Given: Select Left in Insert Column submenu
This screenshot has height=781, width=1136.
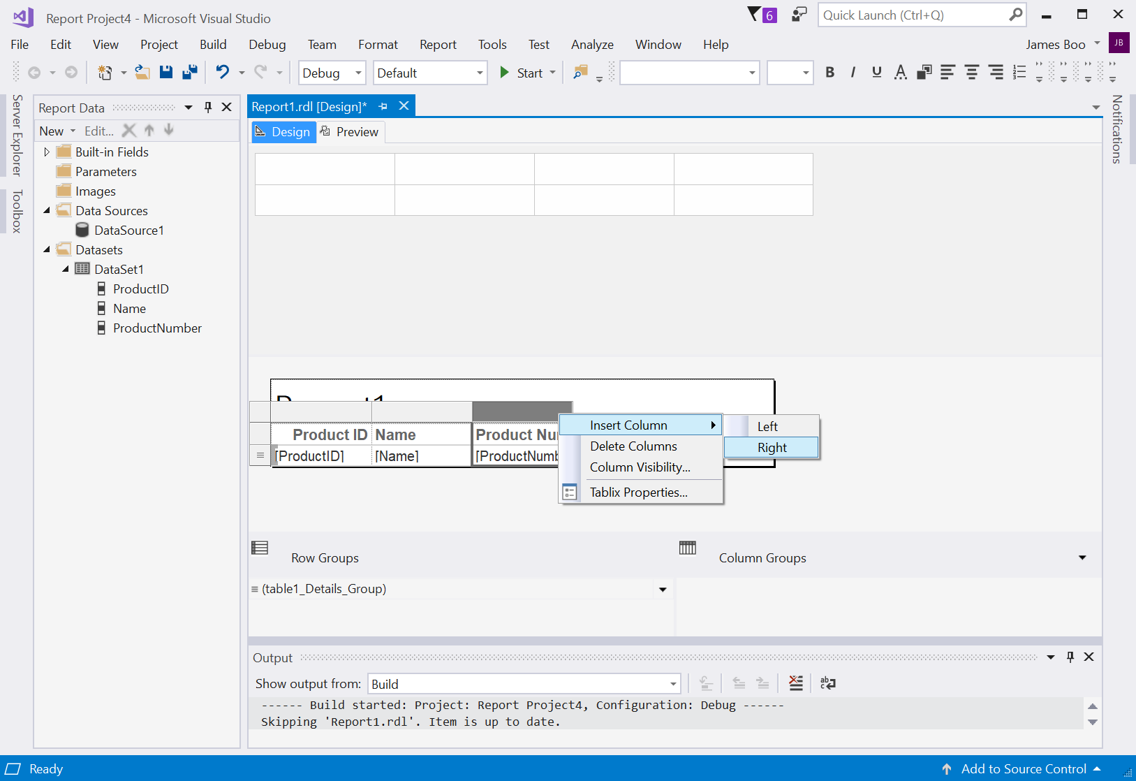Looking at the screenshot, I should pyautogui.click(x=772, y=426).
